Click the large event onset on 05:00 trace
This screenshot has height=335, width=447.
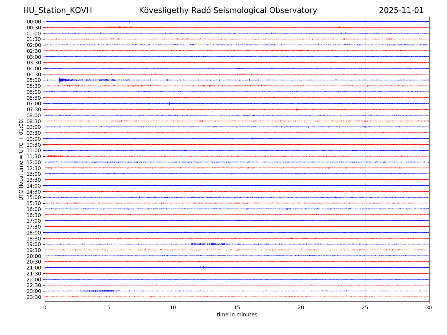(x=60, y=80)
